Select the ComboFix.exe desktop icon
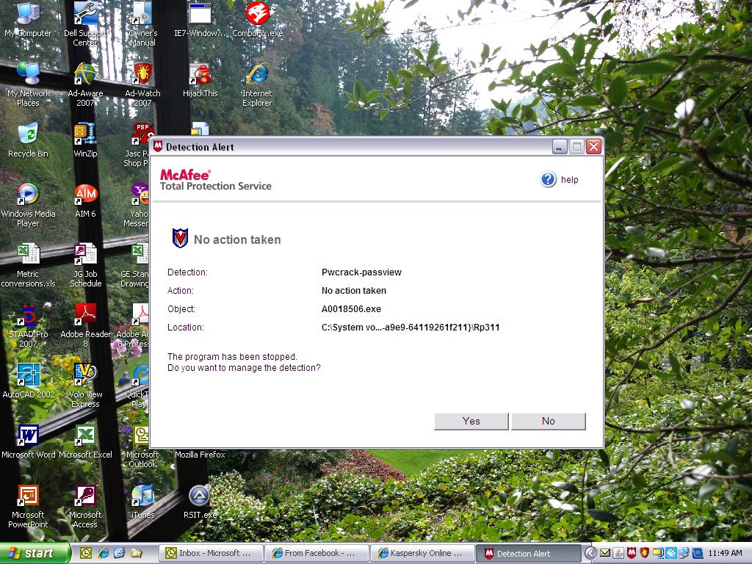The width and height of the screenshot is (752, 564). (x=258, y=20)
